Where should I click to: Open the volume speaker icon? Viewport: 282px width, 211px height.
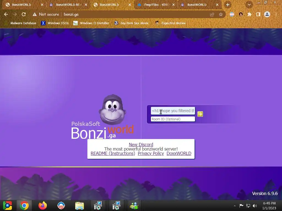pyautogui.click(x=255, y=206)
